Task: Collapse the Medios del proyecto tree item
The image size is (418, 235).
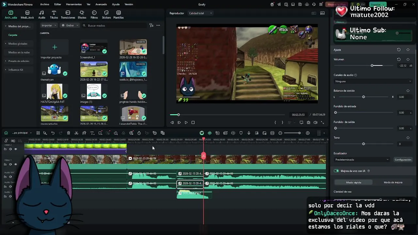Action: coord(6,26)
